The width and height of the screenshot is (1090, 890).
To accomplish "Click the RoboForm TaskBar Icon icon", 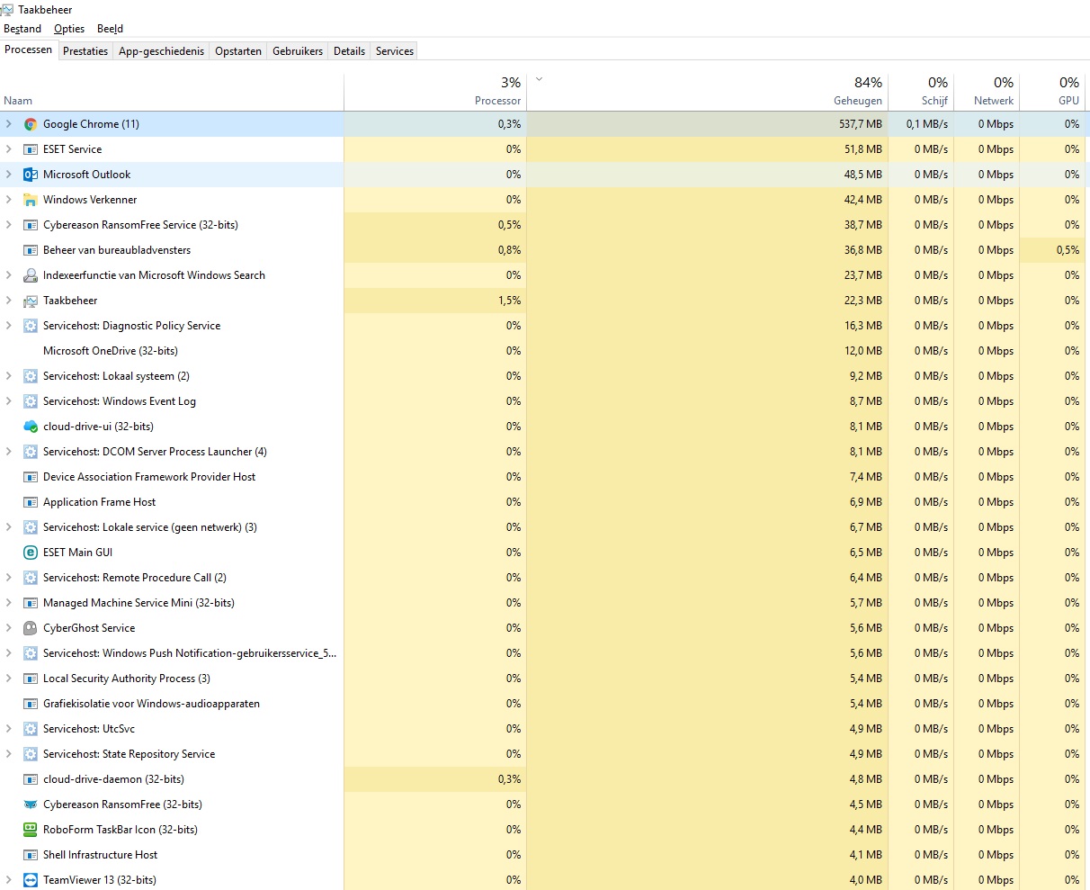I will pyautogui.click(x=31, y=830).
